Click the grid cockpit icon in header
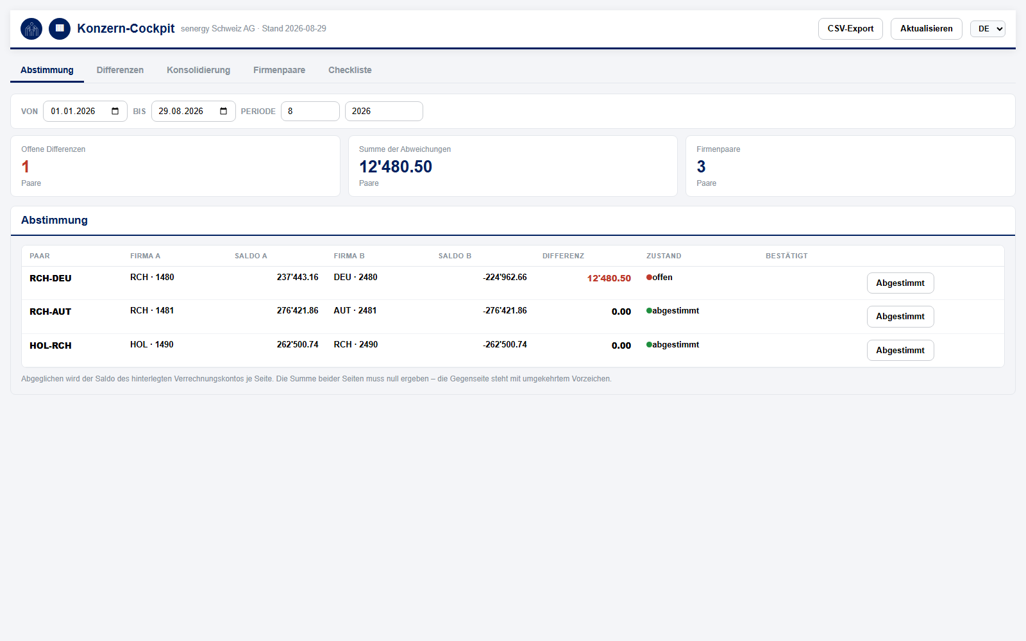 coord(60,29)
